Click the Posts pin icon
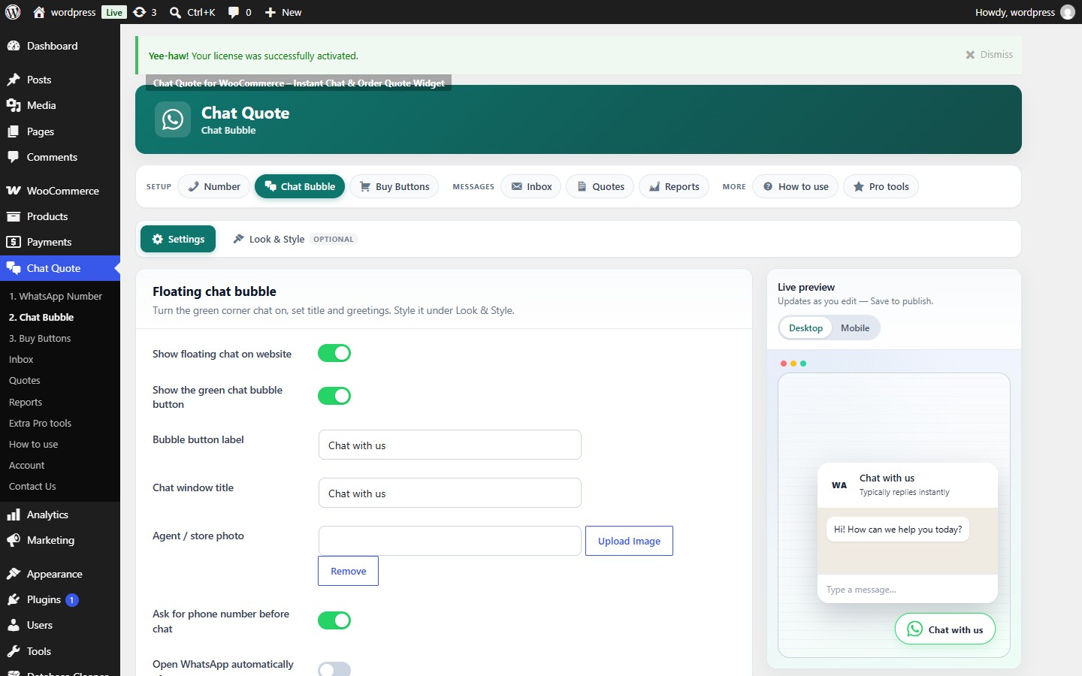 [x=14, y=80]
